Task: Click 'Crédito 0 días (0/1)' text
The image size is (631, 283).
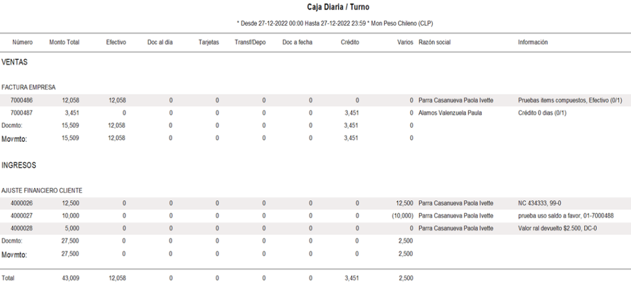Action: [542, 113]
